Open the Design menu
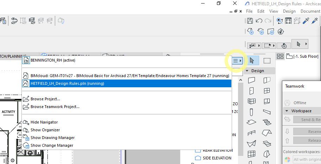 [x=289, y=11]
